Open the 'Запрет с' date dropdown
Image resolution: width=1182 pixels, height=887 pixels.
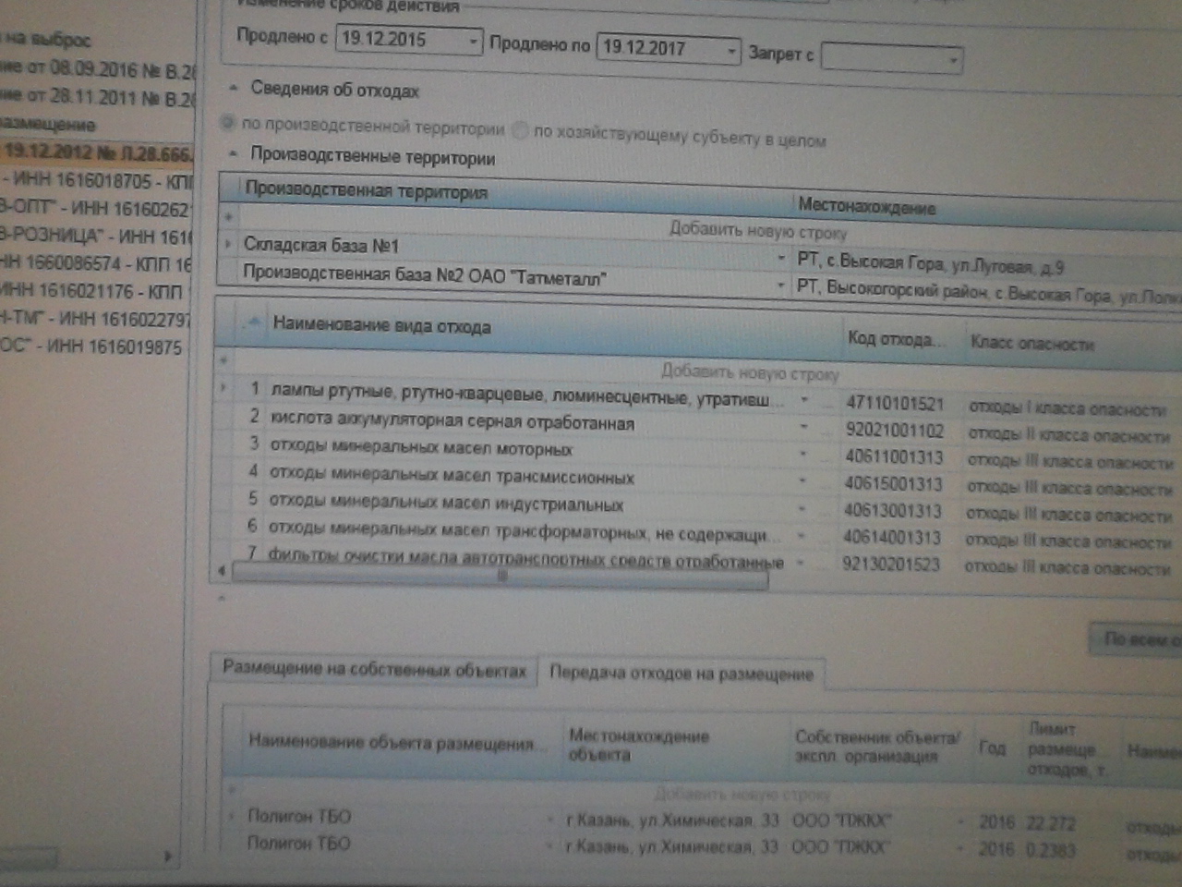(952, 61)
